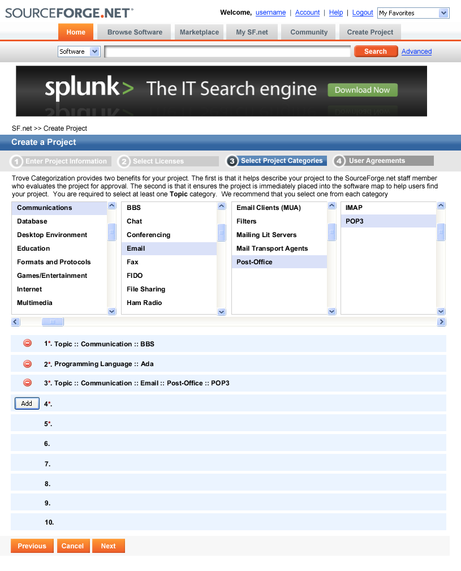Image resolution: width=461 pixels, height=571 pixels.
Task: Click the first list's vertical scrollbar thumb
Action: pyautogui.click(x=111, y=233)
